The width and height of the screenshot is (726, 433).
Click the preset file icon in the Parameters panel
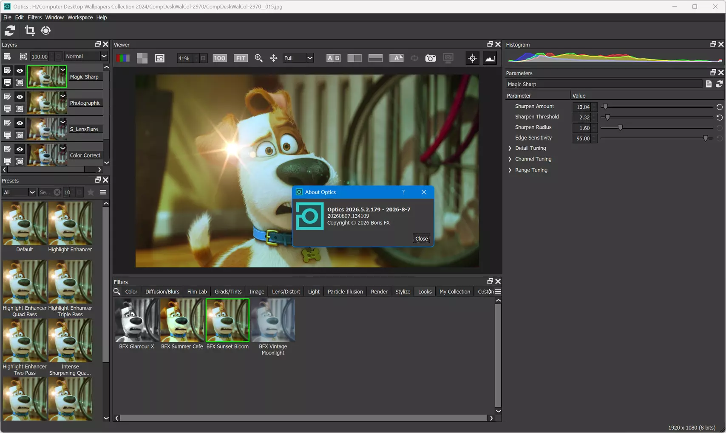click(709, 84)
